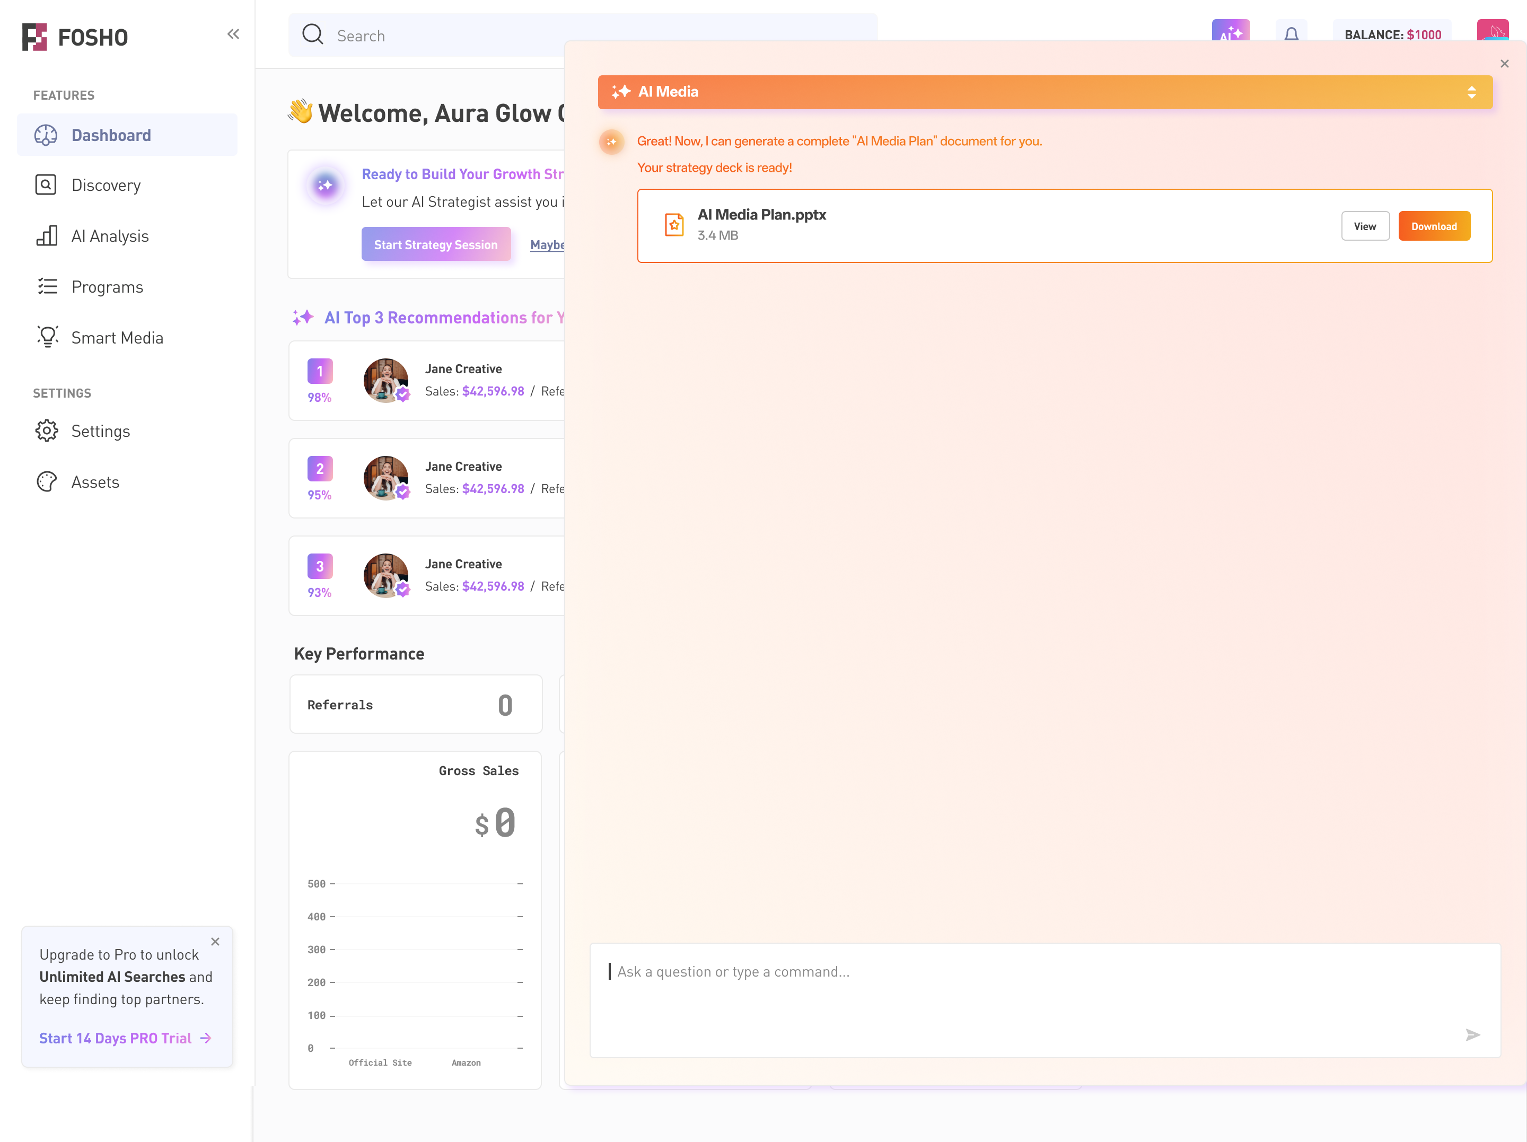This screenshot has width=1527, height=1142.
Task: Expand the AI Media mode selector
Action: click(1472, 92)
